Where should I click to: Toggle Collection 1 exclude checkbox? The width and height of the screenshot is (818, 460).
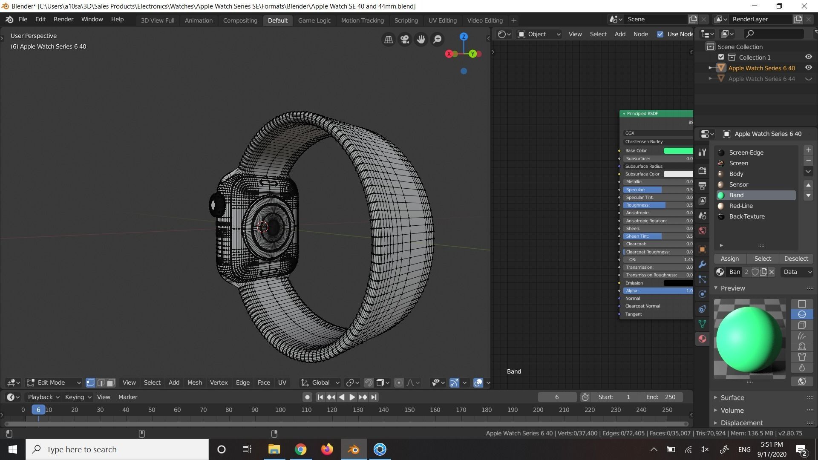721,57
